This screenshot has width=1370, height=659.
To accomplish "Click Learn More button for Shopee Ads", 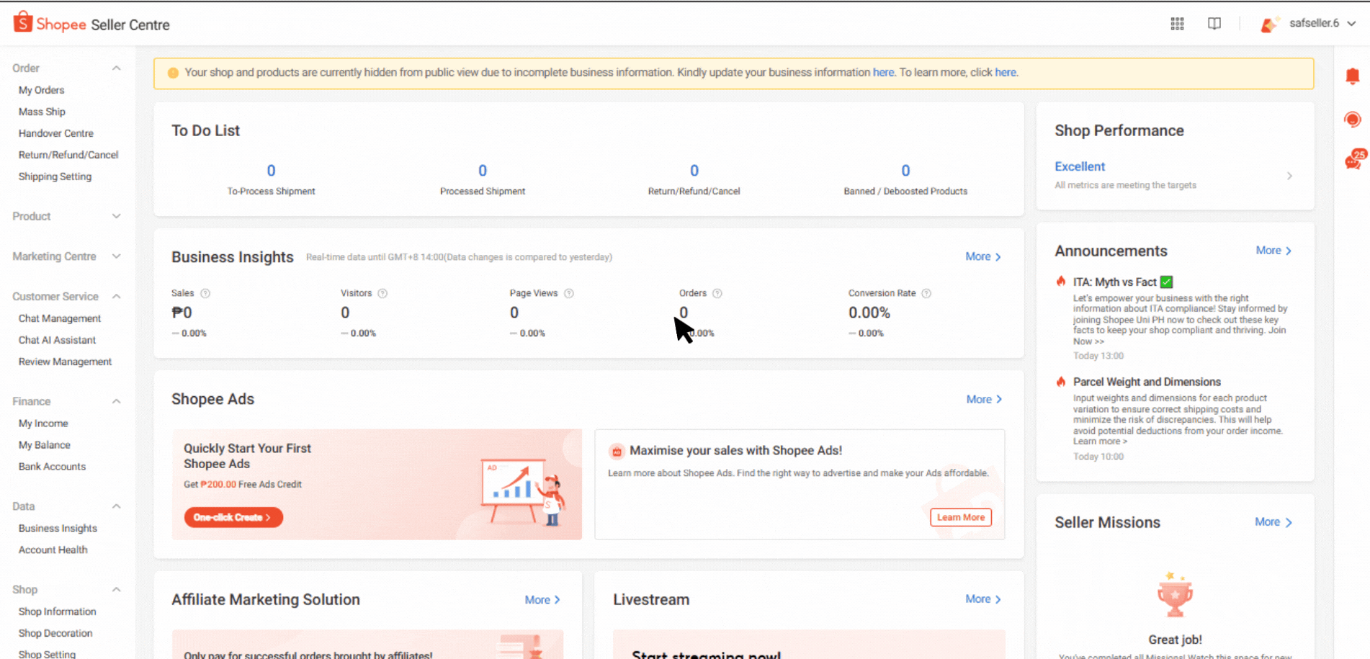I will click(961, 517).
